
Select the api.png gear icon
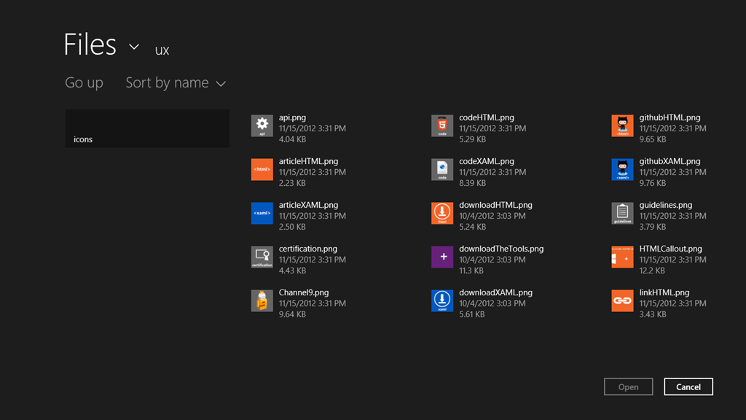(262, 126)
